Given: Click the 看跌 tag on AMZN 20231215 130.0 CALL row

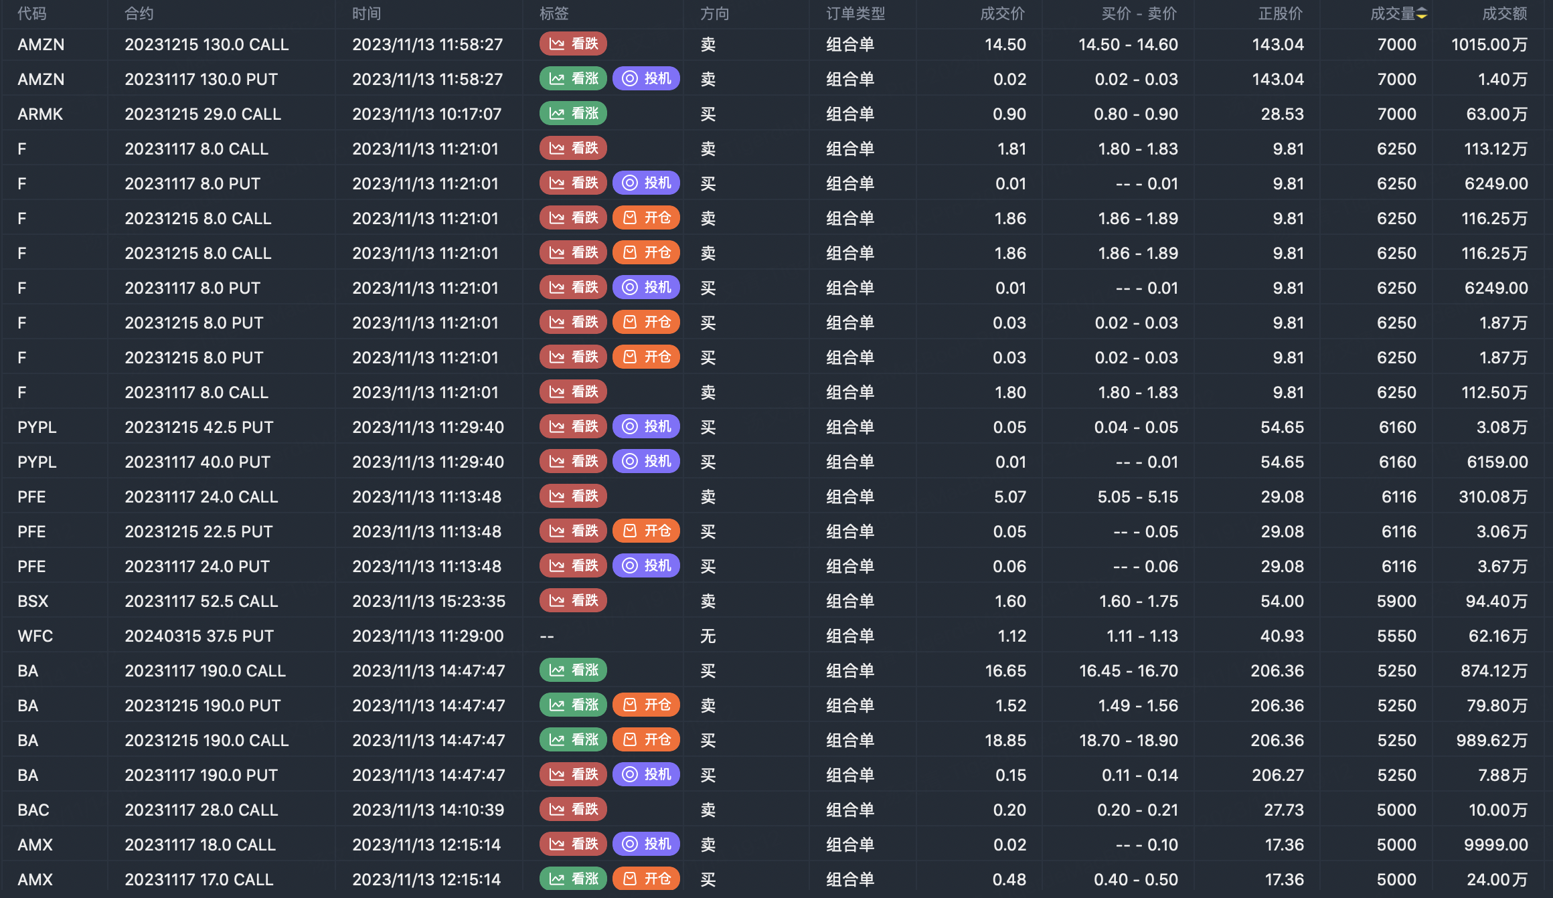Looking at the screenshot, I should click(573, 44).
